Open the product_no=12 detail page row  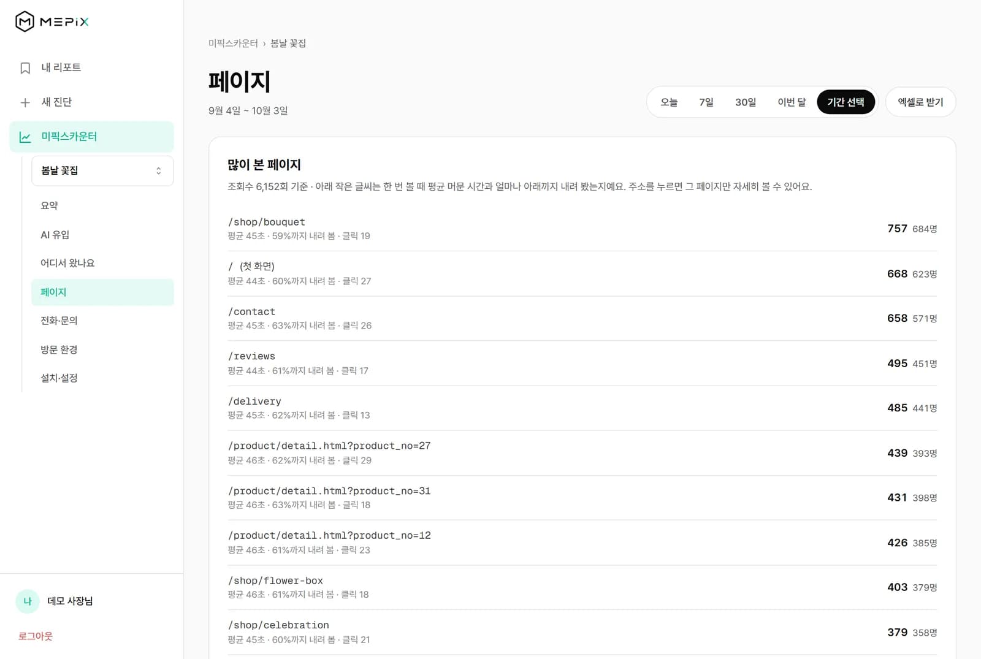pyautogui.click(x=582, y=543)
